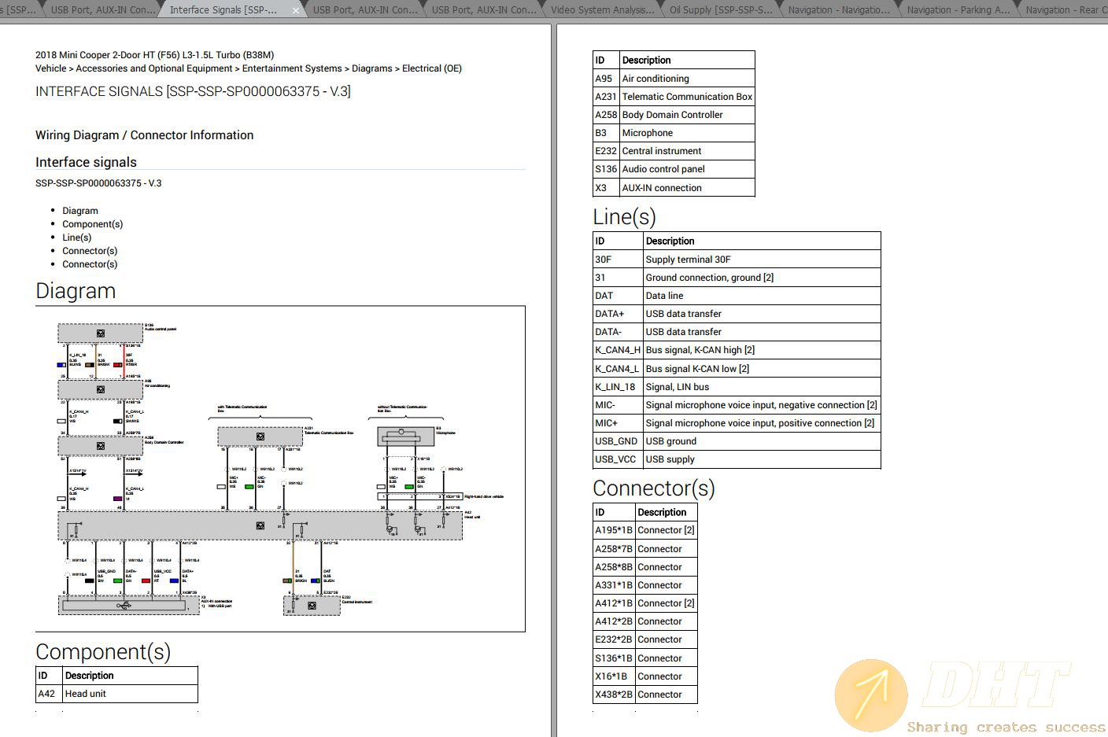Open the Electrical (OE) breadcrumb
1108x737 pixels.
click(x=432, y=68)
